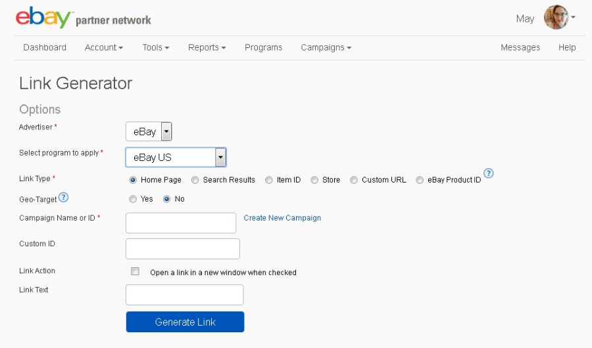Expand the eBay US program dropdown

[x=176, y=157]
